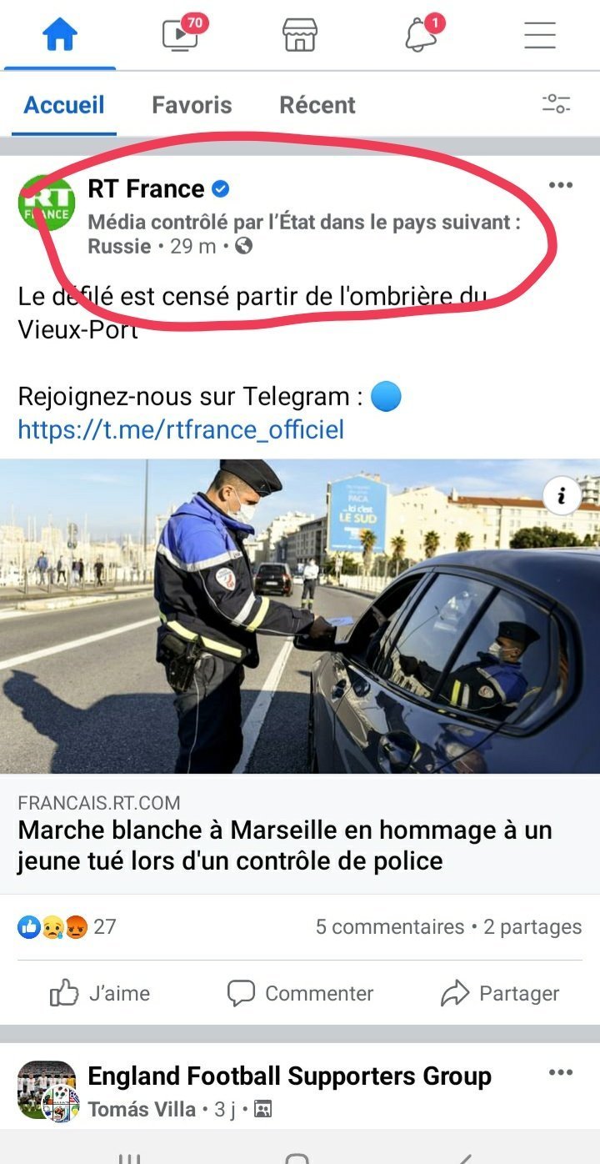Open feed filter sliders icon

(x=556, y=104)
